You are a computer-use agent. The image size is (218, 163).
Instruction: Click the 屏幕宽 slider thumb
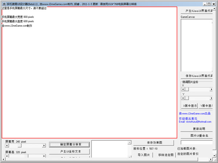[20, 146]
